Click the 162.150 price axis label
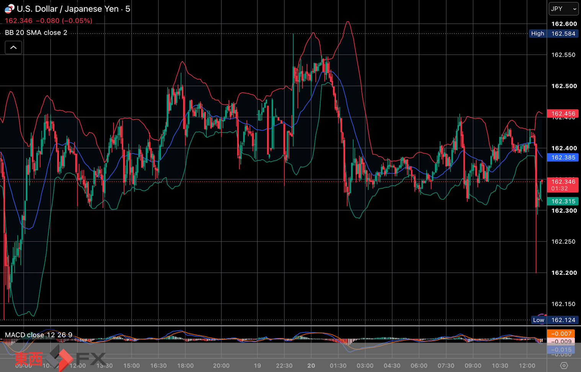This screenshot has height=372, width=581. click(563, 304)
